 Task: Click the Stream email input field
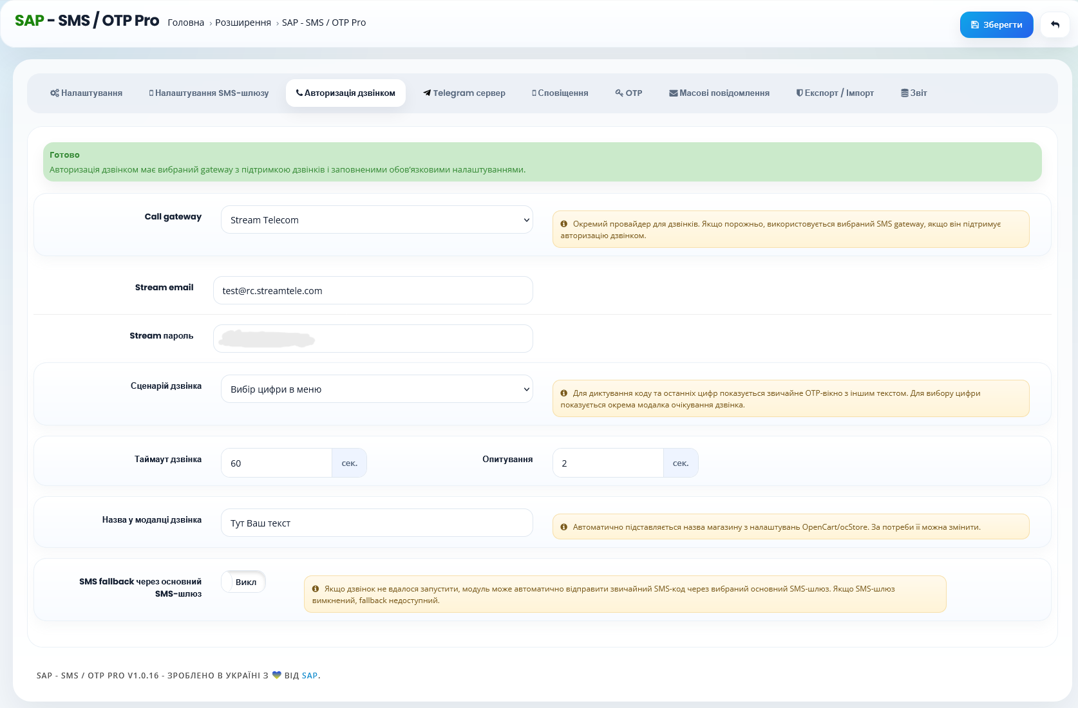pyautogui.click(x=373, y=291)
